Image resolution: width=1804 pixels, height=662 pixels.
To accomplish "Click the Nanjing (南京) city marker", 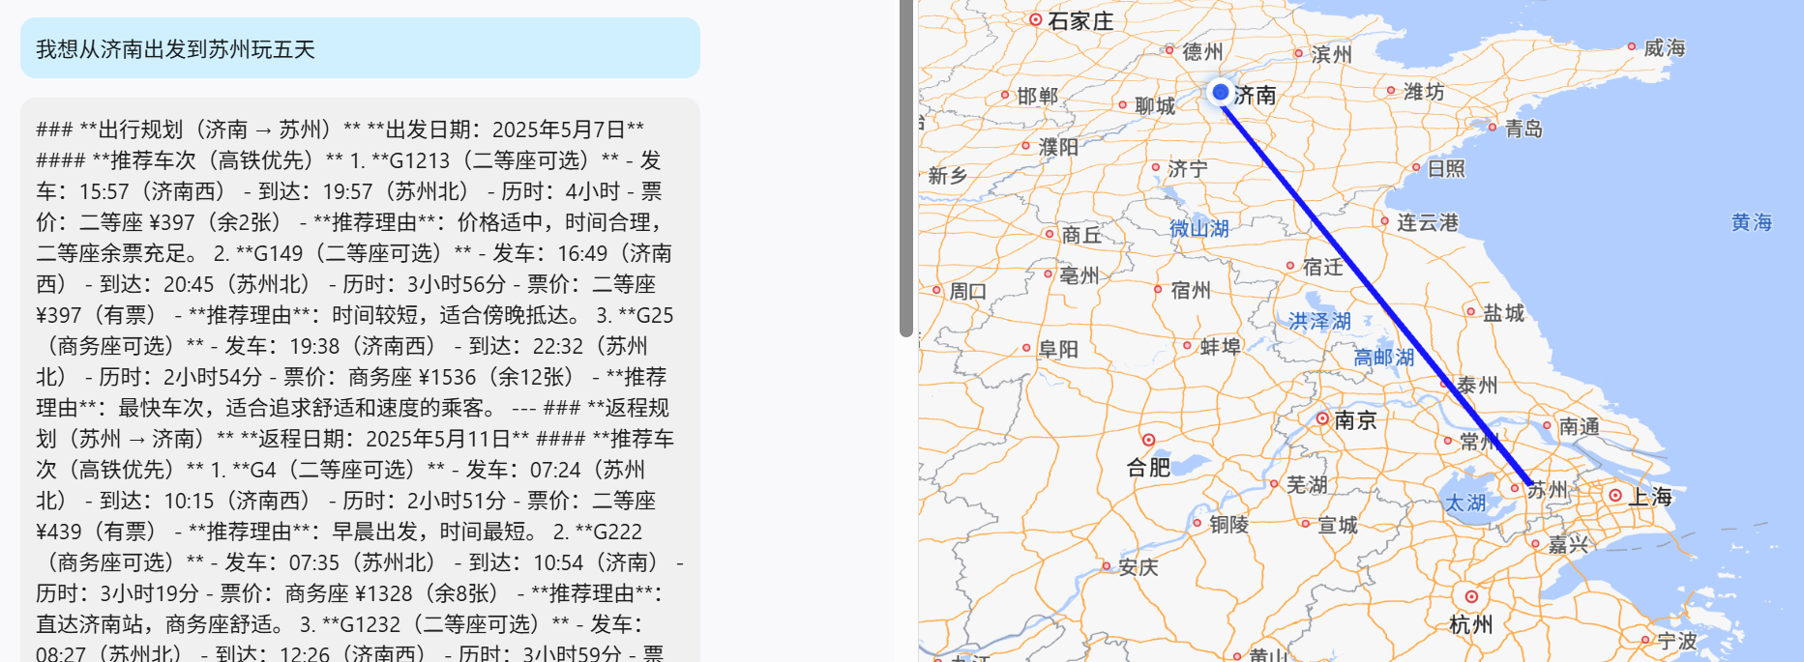I will tap(1321, 418).
